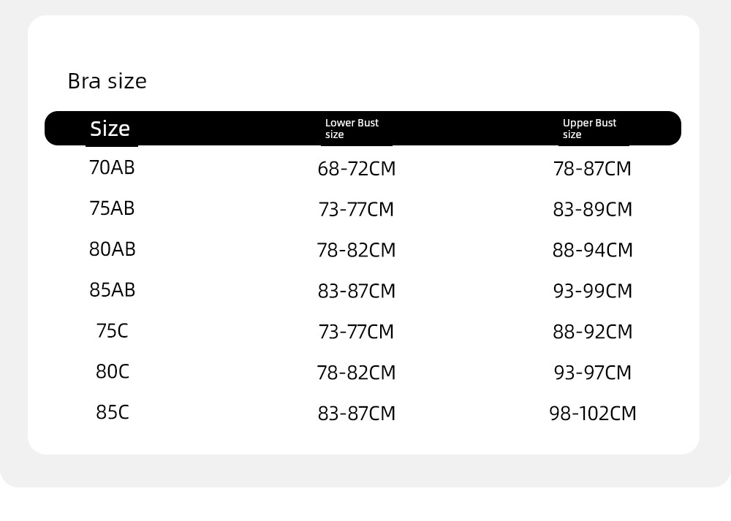Select the 70AB size row label
The image size is (731, 521).
point(112,167)
